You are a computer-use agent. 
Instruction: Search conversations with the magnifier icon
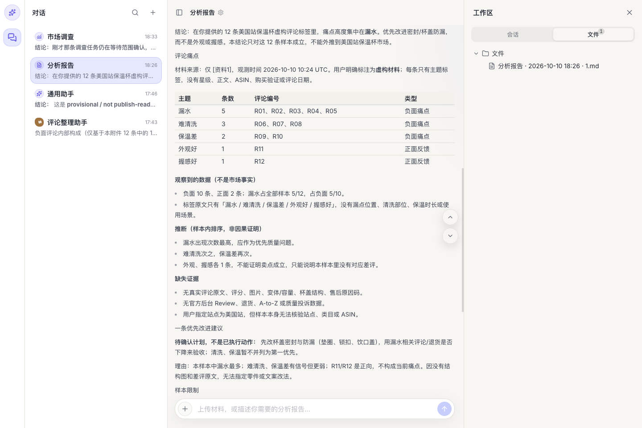pos(135,12)
